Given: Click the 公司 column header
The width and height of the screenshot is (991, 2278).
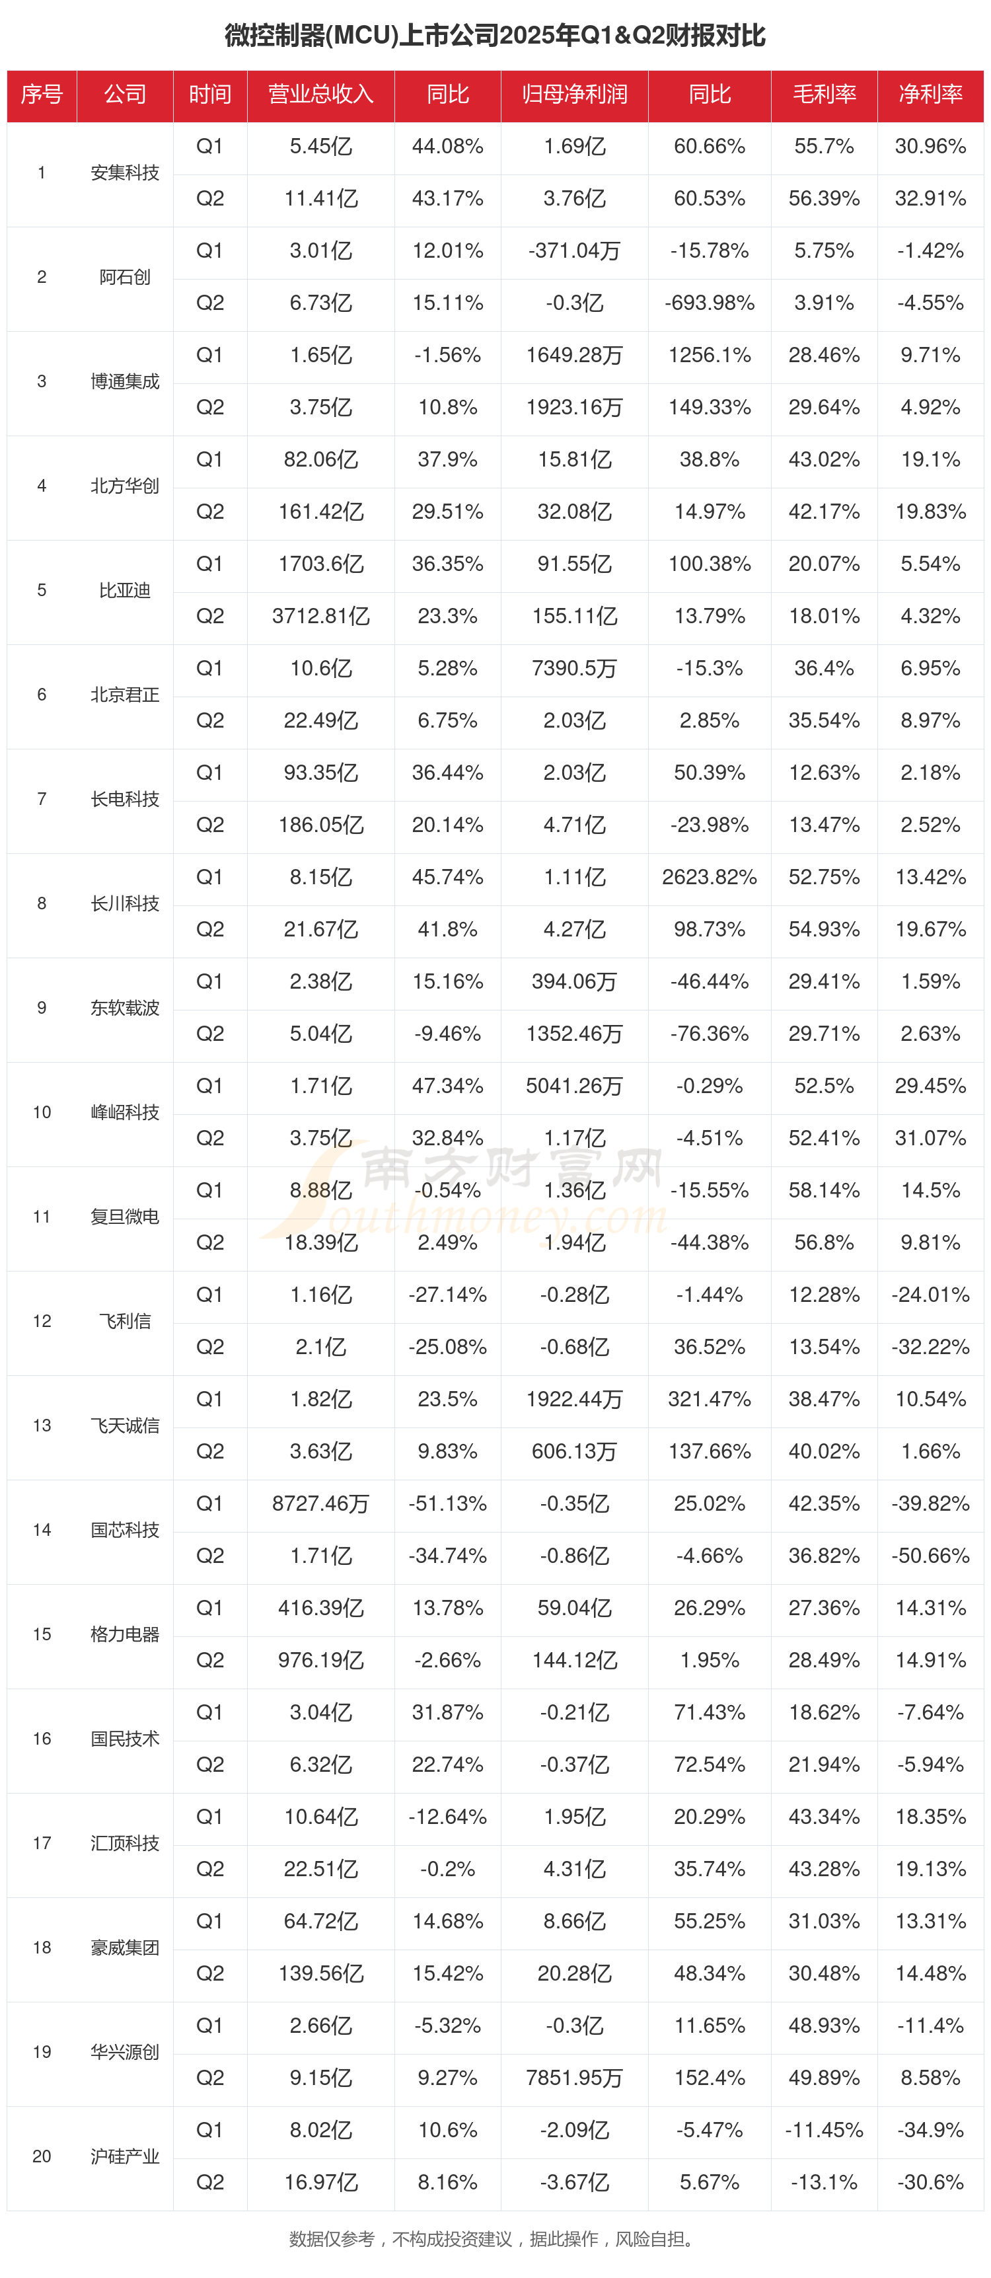Looking at the screenshot, I should (x=125, y=95).
